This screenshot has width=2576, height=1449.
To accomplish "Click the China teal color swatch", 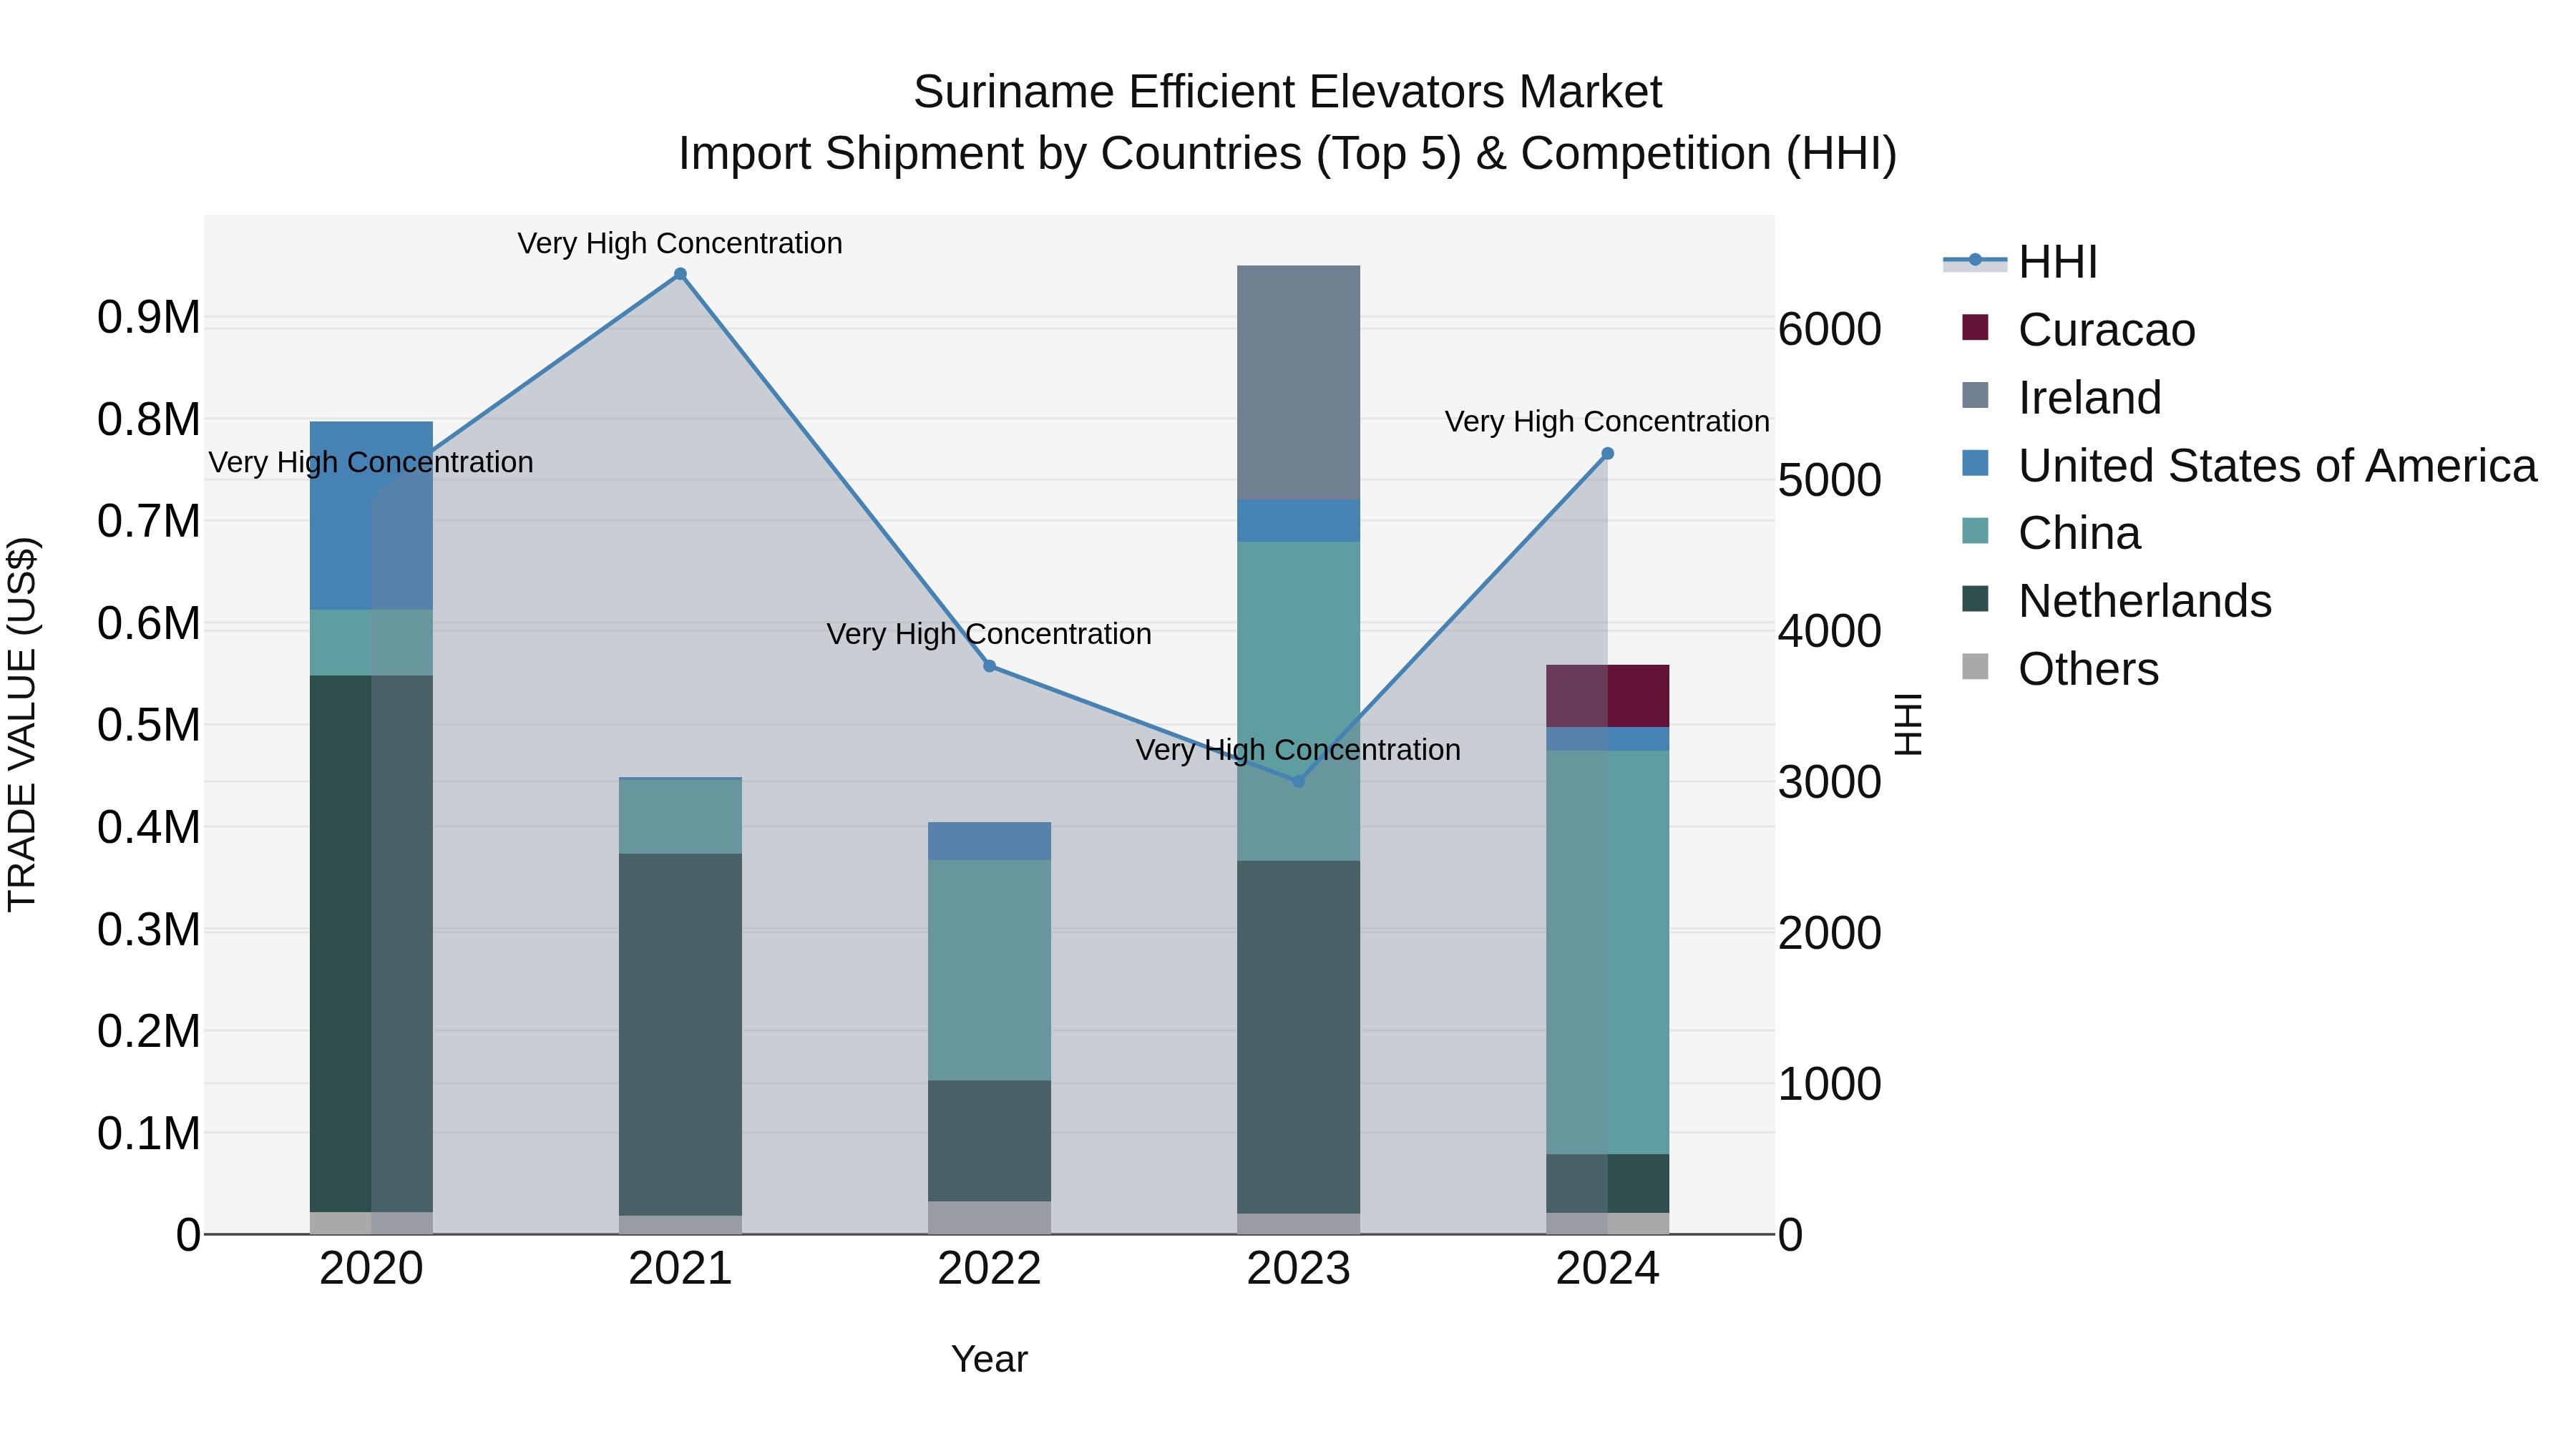I will (x=1975, y=530).
